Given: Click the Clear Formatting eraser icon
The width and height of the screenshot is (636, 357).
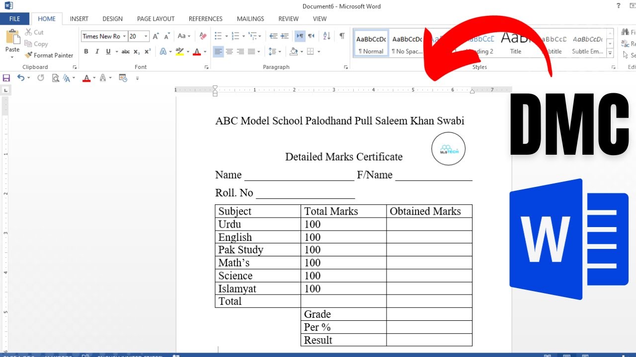Looking at the screenshot, I should coord(203,36).
